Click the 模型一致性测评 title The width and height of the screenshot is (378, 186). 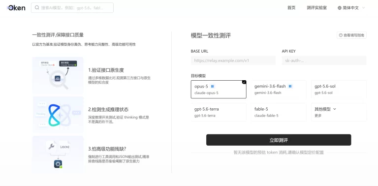pyautogui.click(x=211, y=35)
